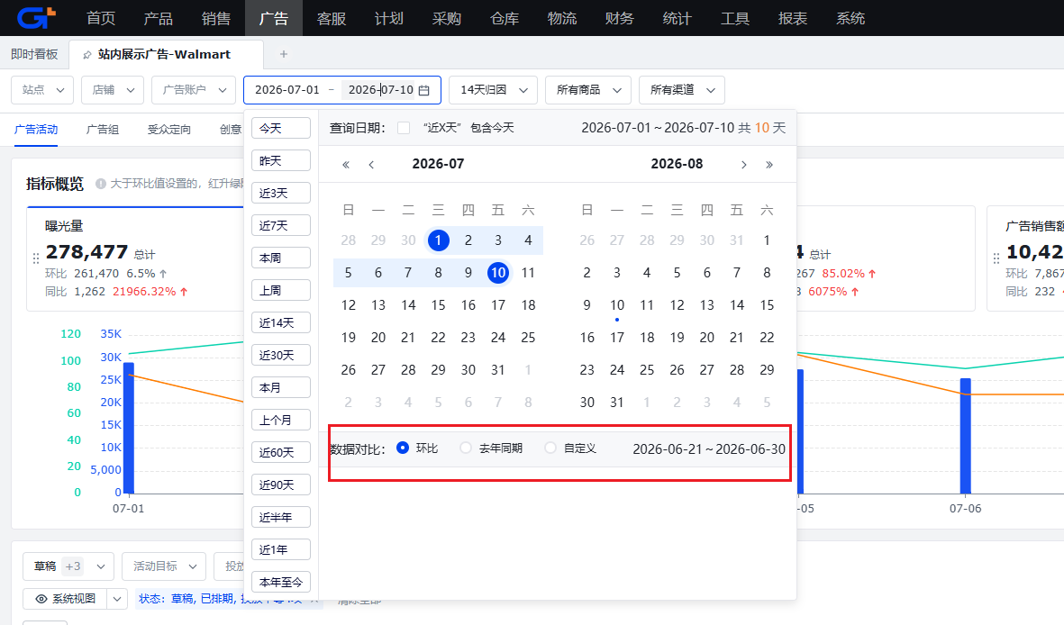The width and height of the screenshot is (1064, 625).
Task: Open the 统计 top menu
Action: tap(678, 18)
